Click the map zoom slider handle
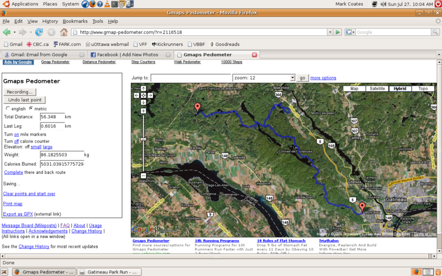The image size is (442, 276). pyautogui.click(x=144, y=138)
